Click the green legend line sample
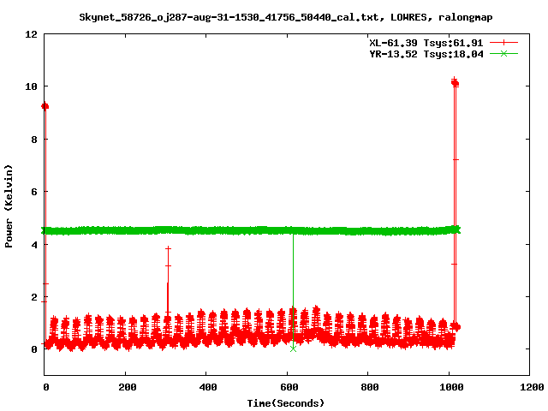The image size is (548, 411). (x=503, y=54)
